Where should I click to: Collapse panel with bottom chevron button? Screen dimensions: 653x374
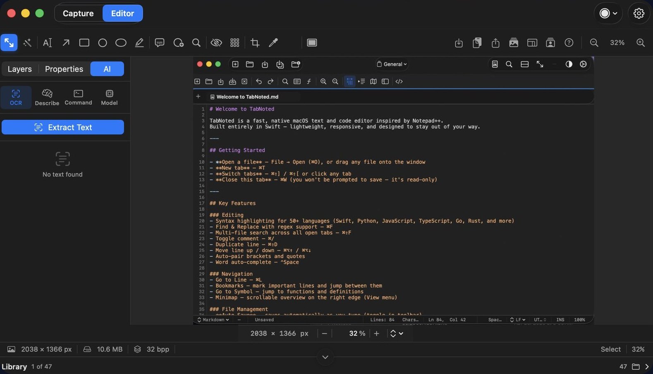tap(325, 357)
